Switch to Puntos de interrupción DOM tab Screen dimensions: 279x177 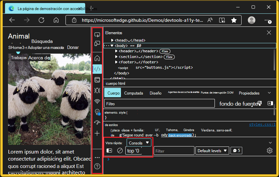[x=217, y=93]
